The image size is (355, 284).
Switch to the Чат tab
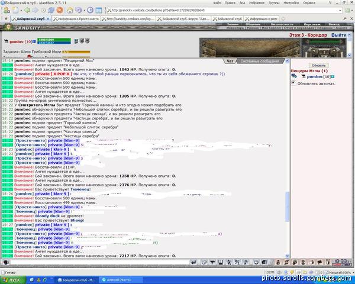(230, 61)
